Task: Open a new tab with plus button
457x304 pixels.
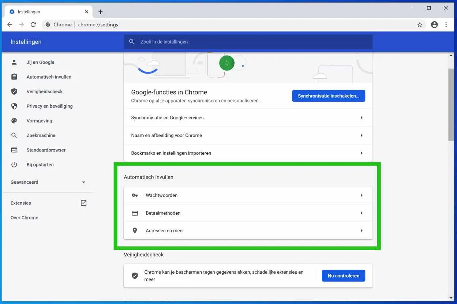Action: pos(101,12)
